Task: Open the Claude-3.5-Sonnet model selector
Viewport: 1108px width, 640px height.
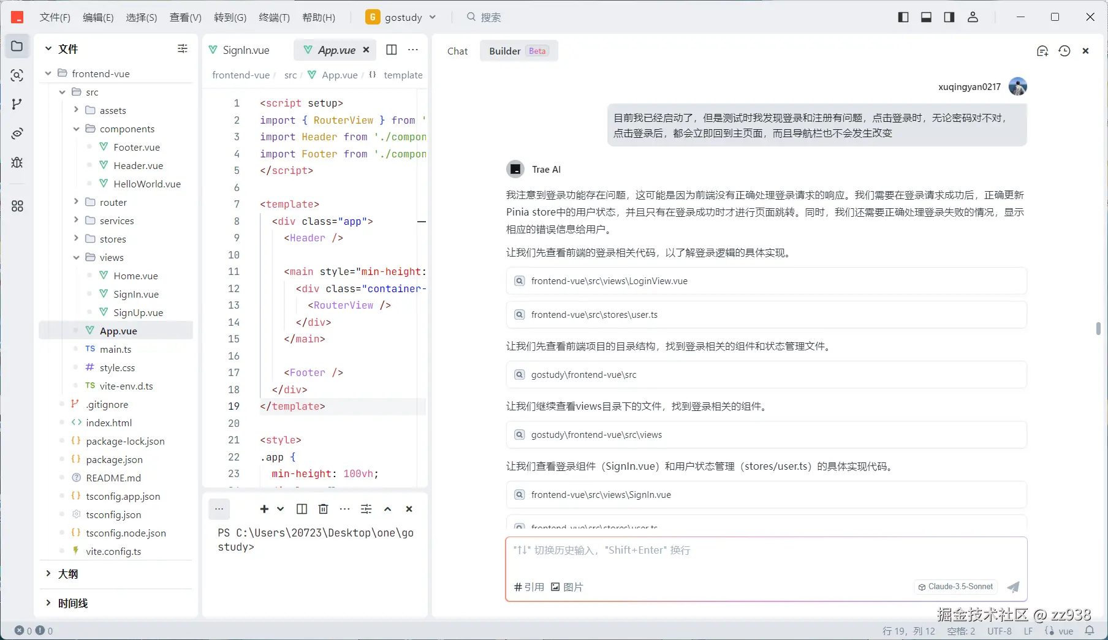Action: point(954,587)
